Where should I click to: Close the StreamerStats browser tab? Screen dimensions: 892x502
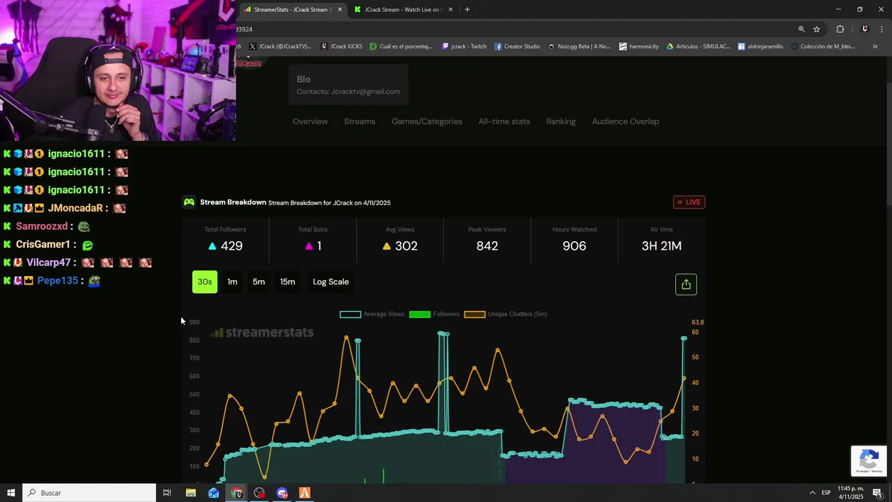(340, 10)
